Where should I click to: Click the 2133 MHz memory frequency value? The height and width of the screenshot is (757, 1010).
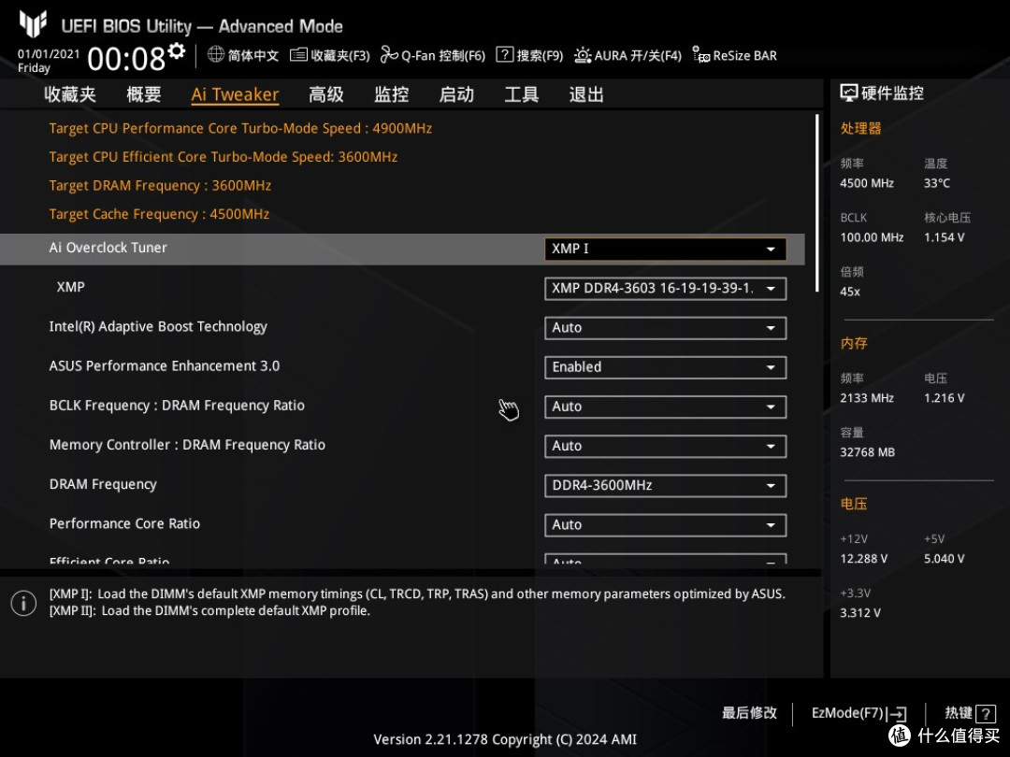[867, 398]
